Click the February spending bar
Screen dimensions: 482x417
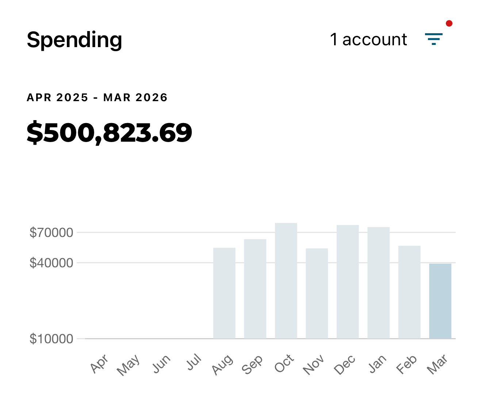[x=409, y=292]
